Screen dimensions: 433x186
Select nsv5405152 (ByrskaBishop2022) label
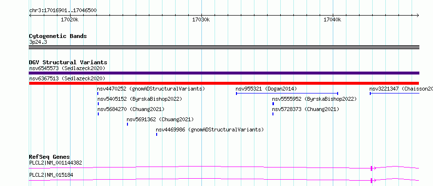tap(140, 99)
